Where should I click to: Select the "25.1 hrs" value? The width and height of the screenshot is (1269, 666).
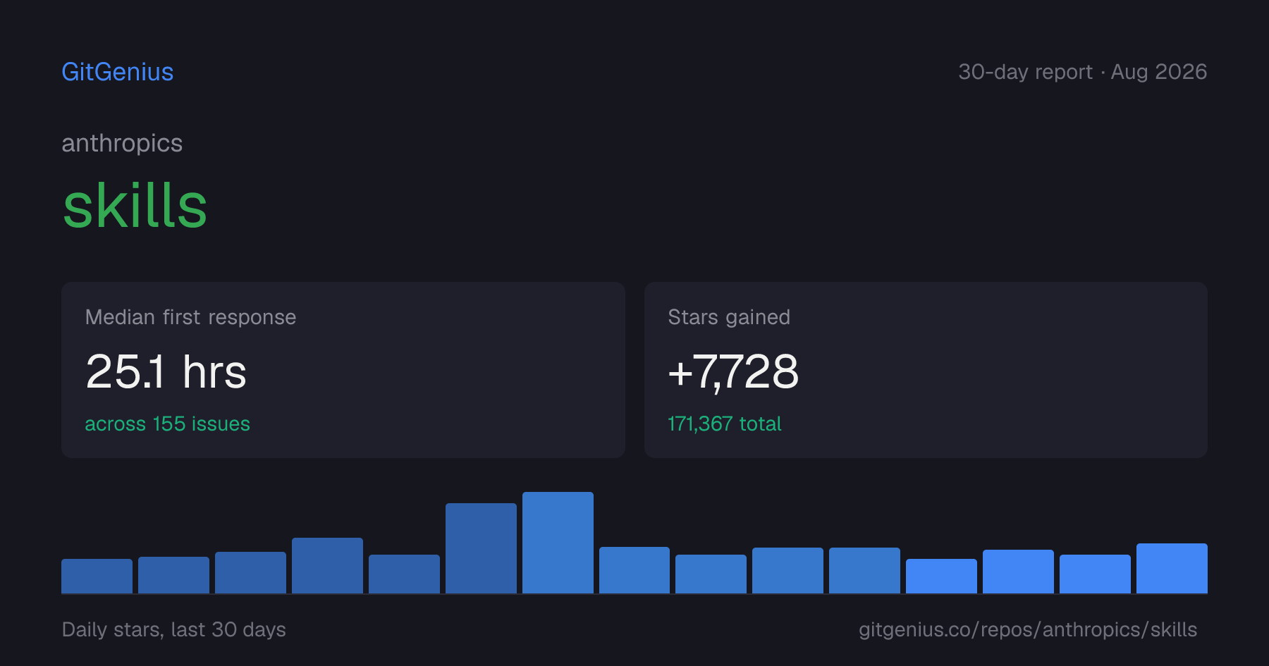pos(166,371)
